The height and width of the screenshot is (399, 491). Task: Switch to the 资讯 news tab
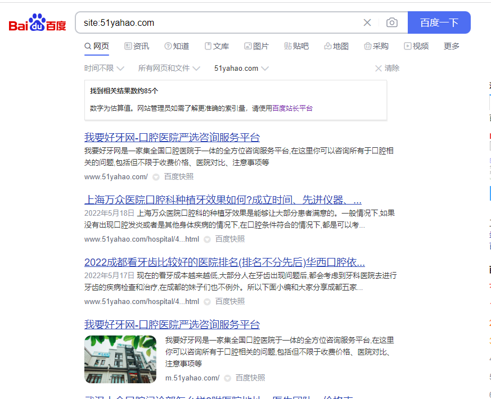[137, 46]
